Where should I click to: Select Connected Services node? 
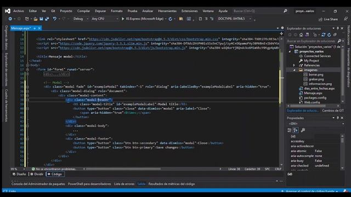pos(317,56)
